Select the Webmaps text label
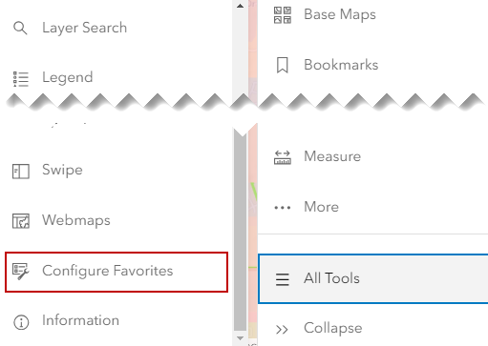Image resolution: width=488 pixels, height=346 pixels. coord(76,220)
